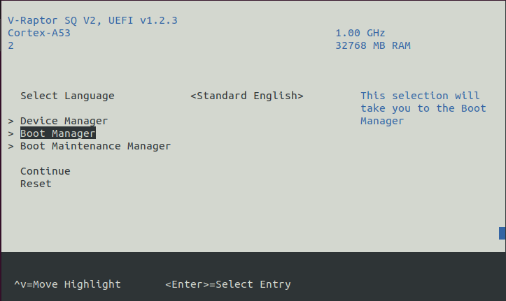Viewport: 506px width, 301px height.
Task: Click the Cortex-A53 processor text
Action: click(x=39, y=33)
